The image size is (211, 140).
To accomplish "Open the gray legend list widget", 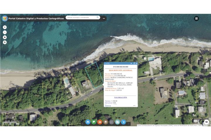I will pos(111,122).
